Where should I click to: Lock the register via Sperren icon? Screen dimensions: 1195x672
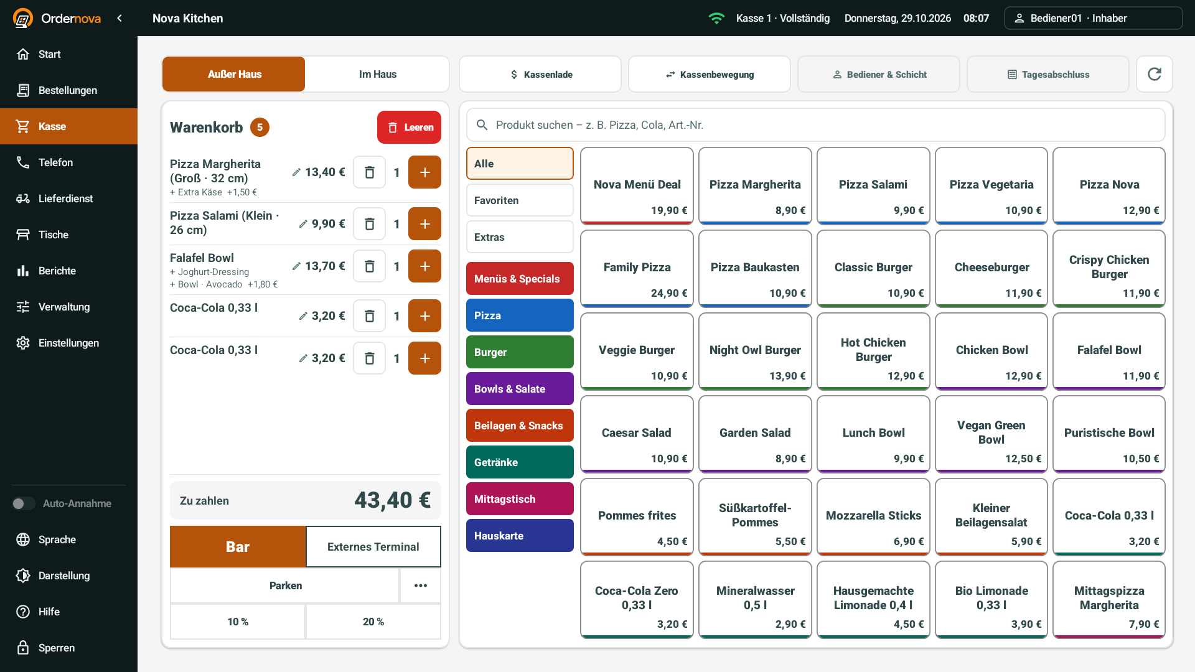[x=23, y=648]
